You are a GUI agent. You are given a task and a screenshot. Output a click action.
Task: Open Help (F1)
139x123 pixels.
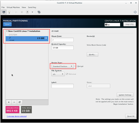pos(129,24)
